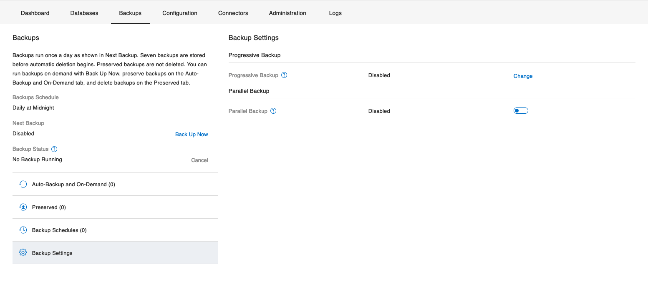Select the Backup Settings section
Image resolution: width=648 pixels, height=287 pixels.
[115, 253]
